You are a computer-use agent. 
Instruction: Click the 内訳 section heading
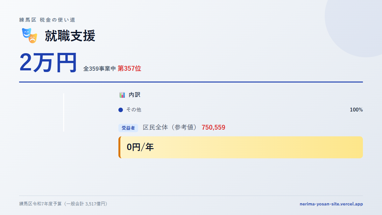[134, 95]
